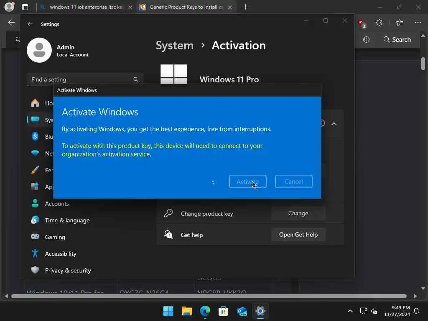Click browser vertical scrollbar thumb
This screenshot has height=321, width=428.
[x=423, y=64]
